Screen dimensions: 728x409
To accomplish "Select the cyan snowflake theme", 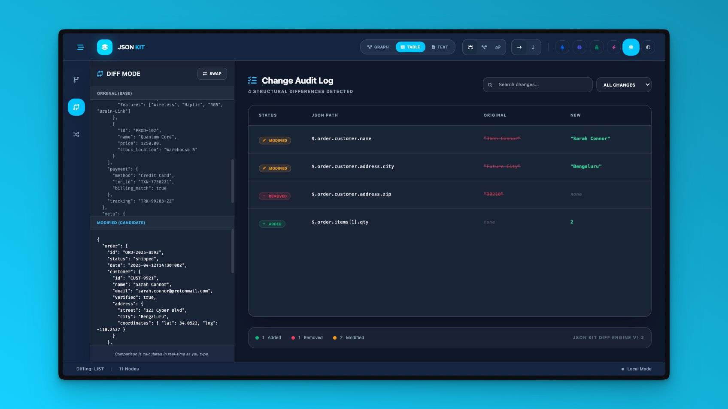I will click(x=631, y=47).
